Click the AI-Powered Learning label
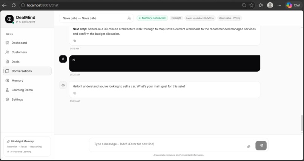This screenshot has width=304, height=161. pos(21,152)
